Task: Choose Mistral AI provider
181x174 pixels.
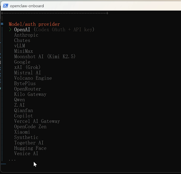Action: [27, 73]
